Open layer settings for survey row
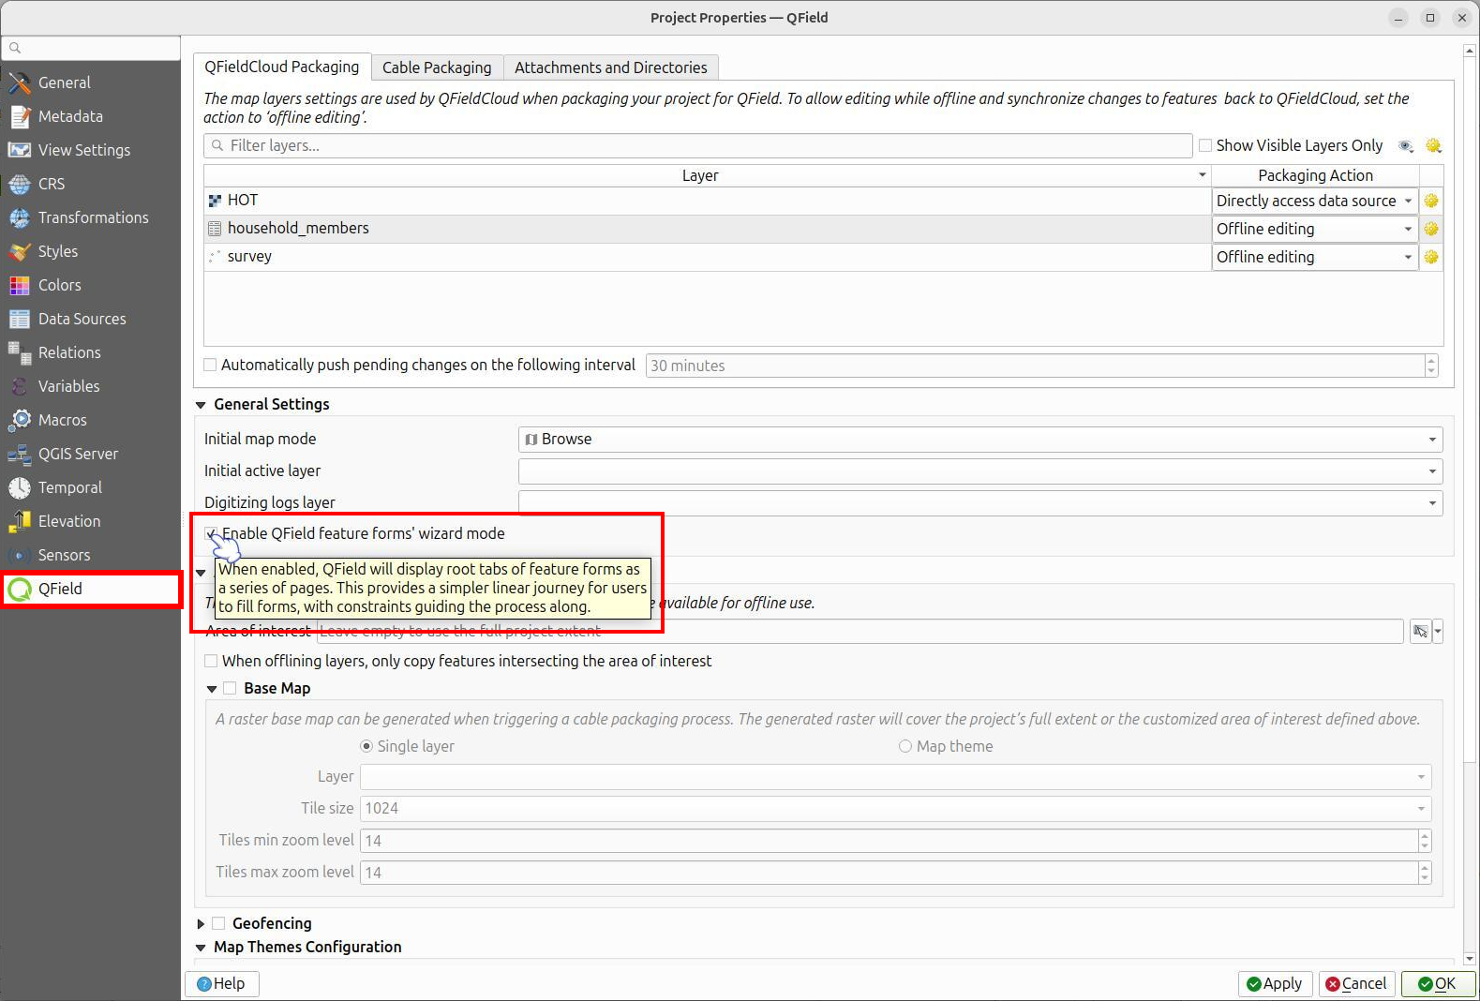 tap(1430, 257)
